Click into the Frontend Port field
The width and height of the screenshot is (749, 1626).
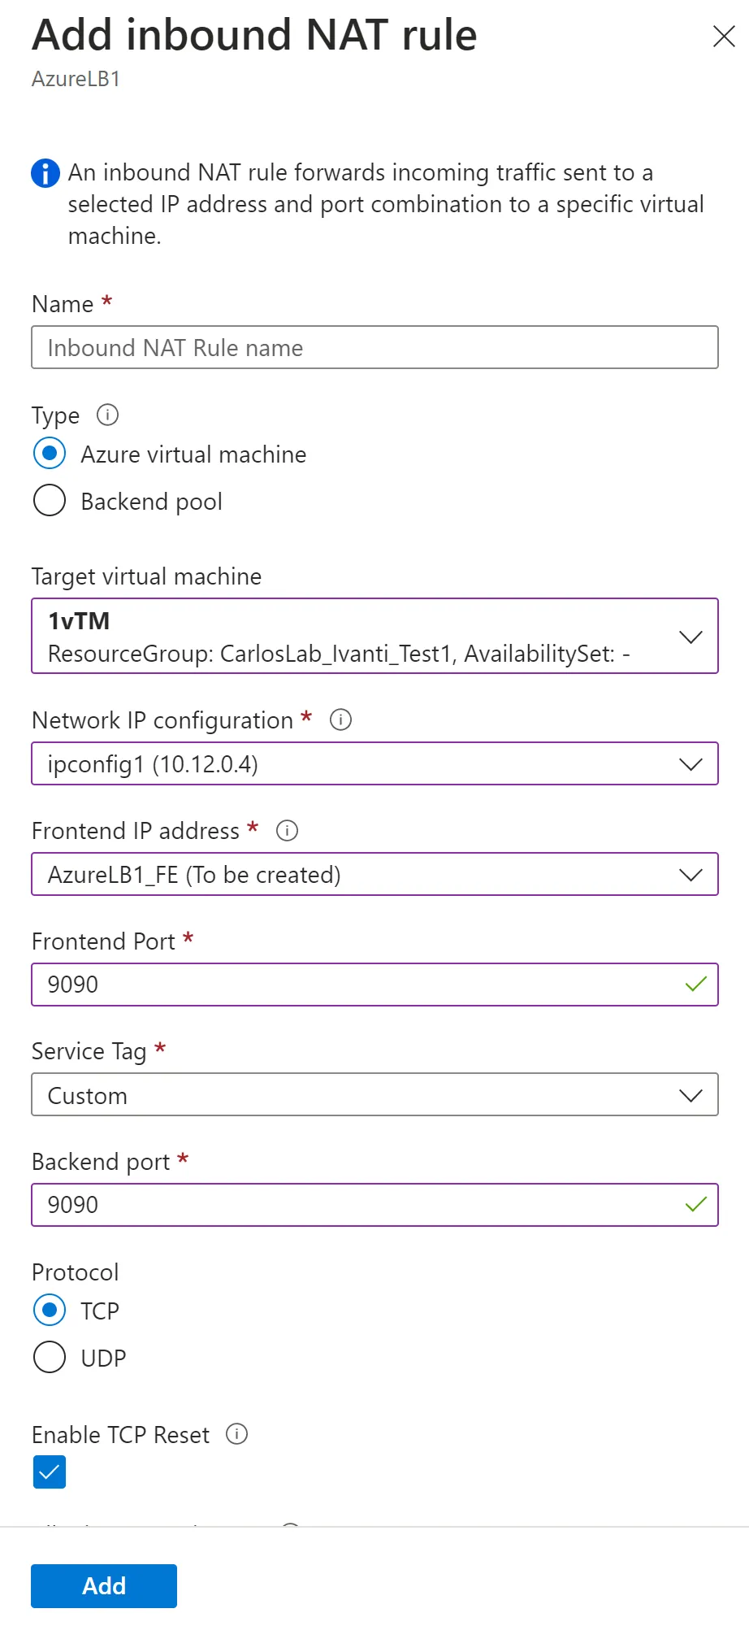coord(374,985)
